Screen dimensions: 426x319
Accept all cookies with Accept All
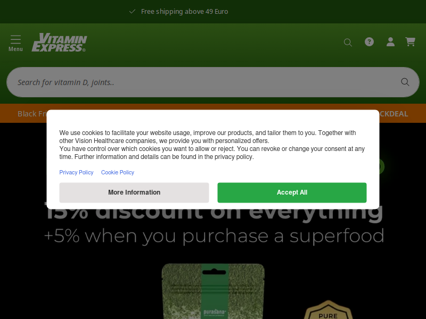point(292,192)
